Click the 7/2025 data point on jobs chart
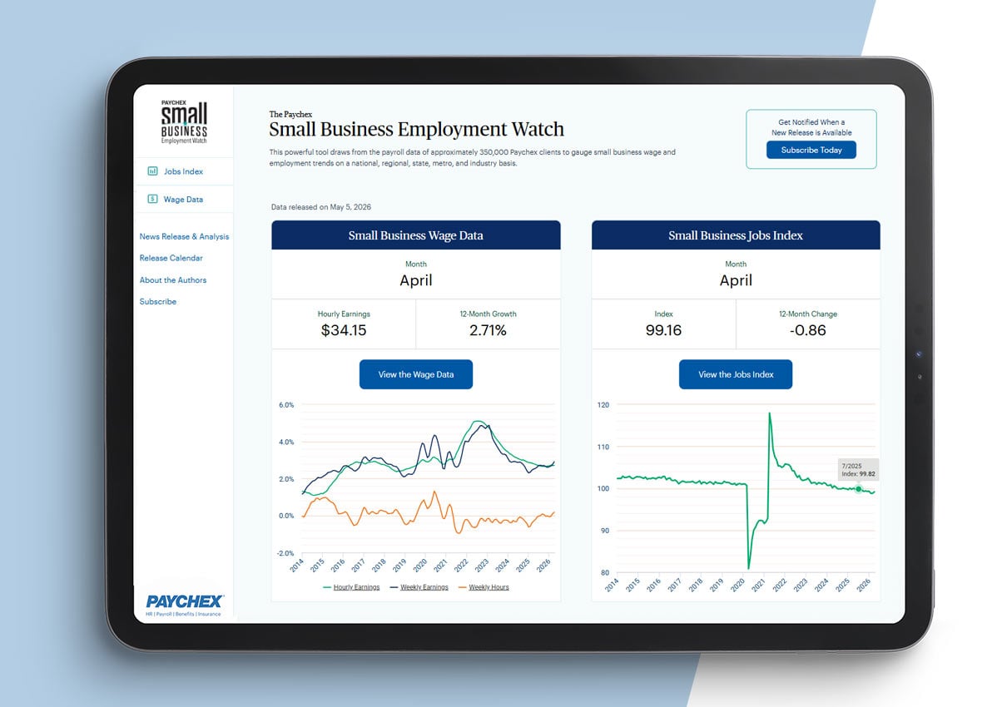Viewport: 1007px width, 707px height. point(859,489)
